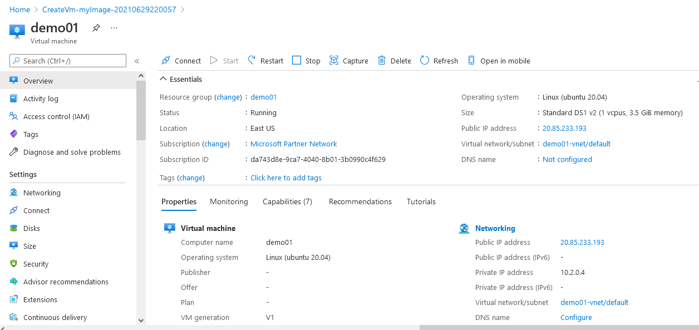Screen dimensions: 699x330
Task: Navigate to Home breadcrumb
Action: tap(20, 9)
